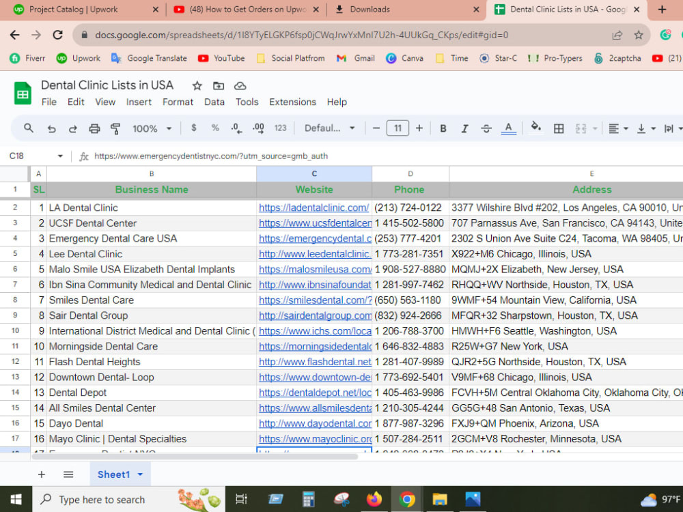The image size is (683, 512).
Task: Decrease font size with minus button
Action: 376,128
